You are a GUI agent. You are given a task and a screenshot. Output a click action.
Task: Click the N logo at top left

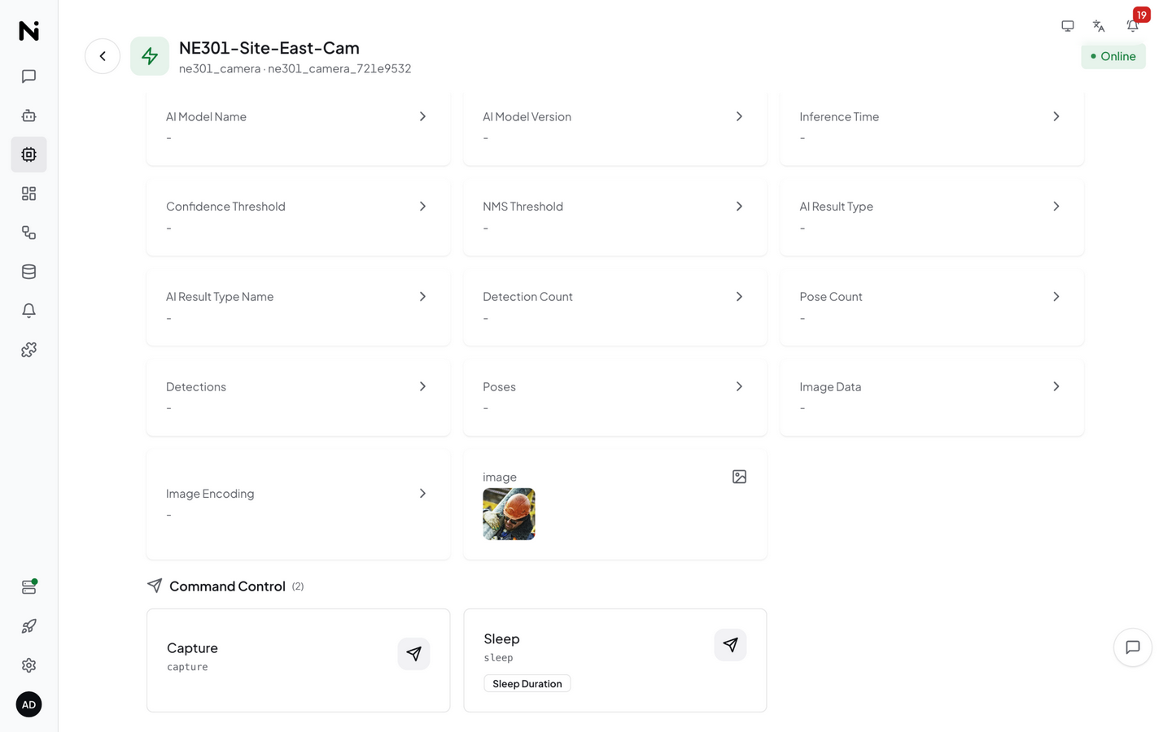(x=28, y=31)
